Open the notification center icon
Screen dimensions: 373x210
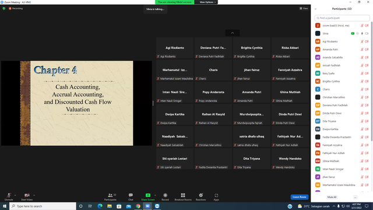[x=367, y=206]
